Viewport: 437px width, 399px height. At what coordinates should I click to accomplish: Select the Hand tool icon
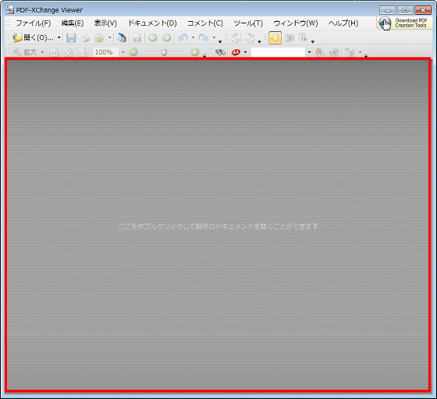point(275,38)
